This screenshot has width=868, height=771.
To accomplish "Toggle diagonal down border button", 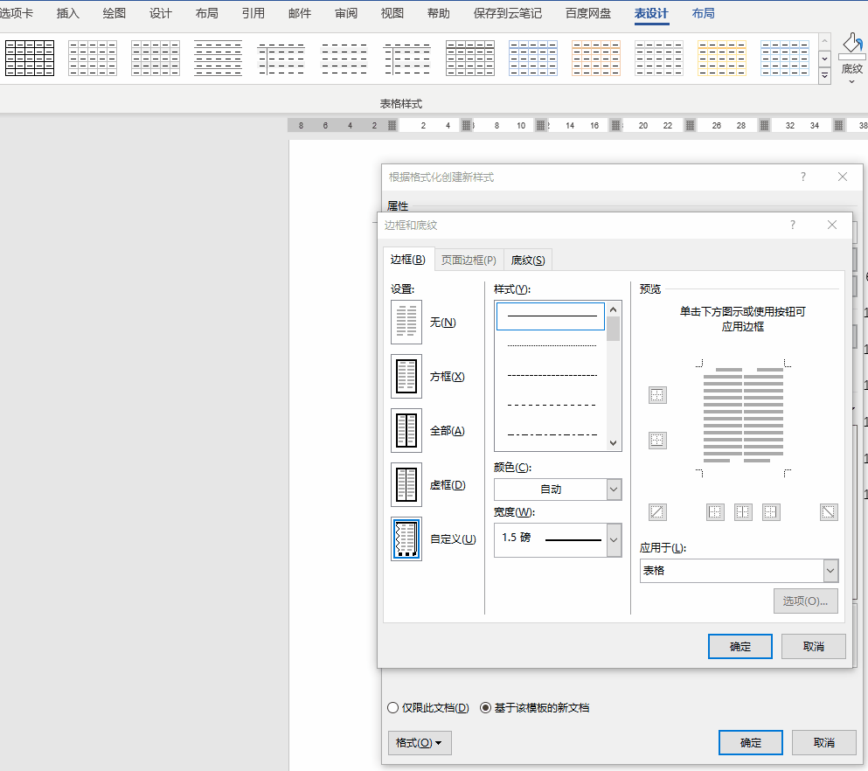I will click(829, 512).
